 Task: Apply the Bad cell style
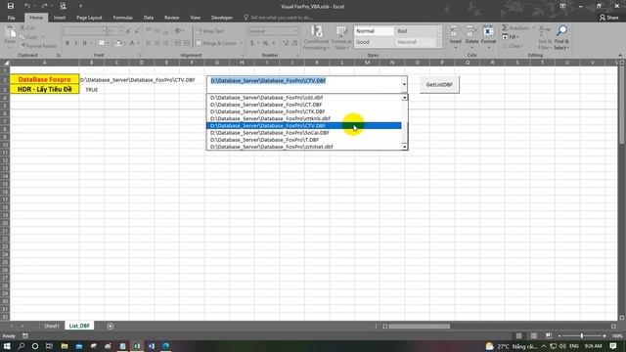tap(415, 31)
